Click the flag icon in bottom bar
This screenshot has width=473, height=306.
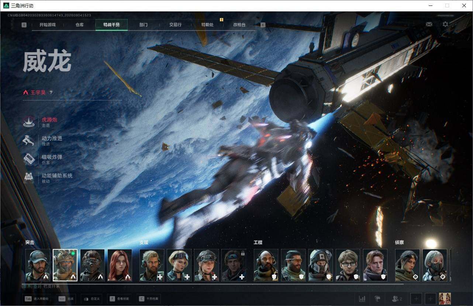click(x=377, y=299)
